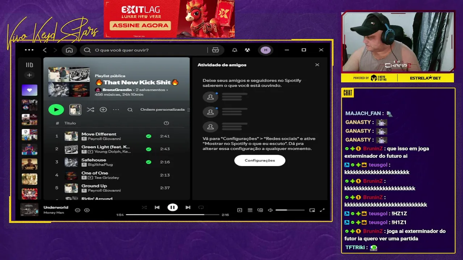Mute with the speaker icon
Screen dimensions: 463x260
click(x=270, y=210)
